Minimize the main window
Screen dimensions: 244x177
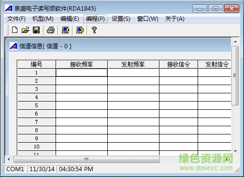pos(200,9)
